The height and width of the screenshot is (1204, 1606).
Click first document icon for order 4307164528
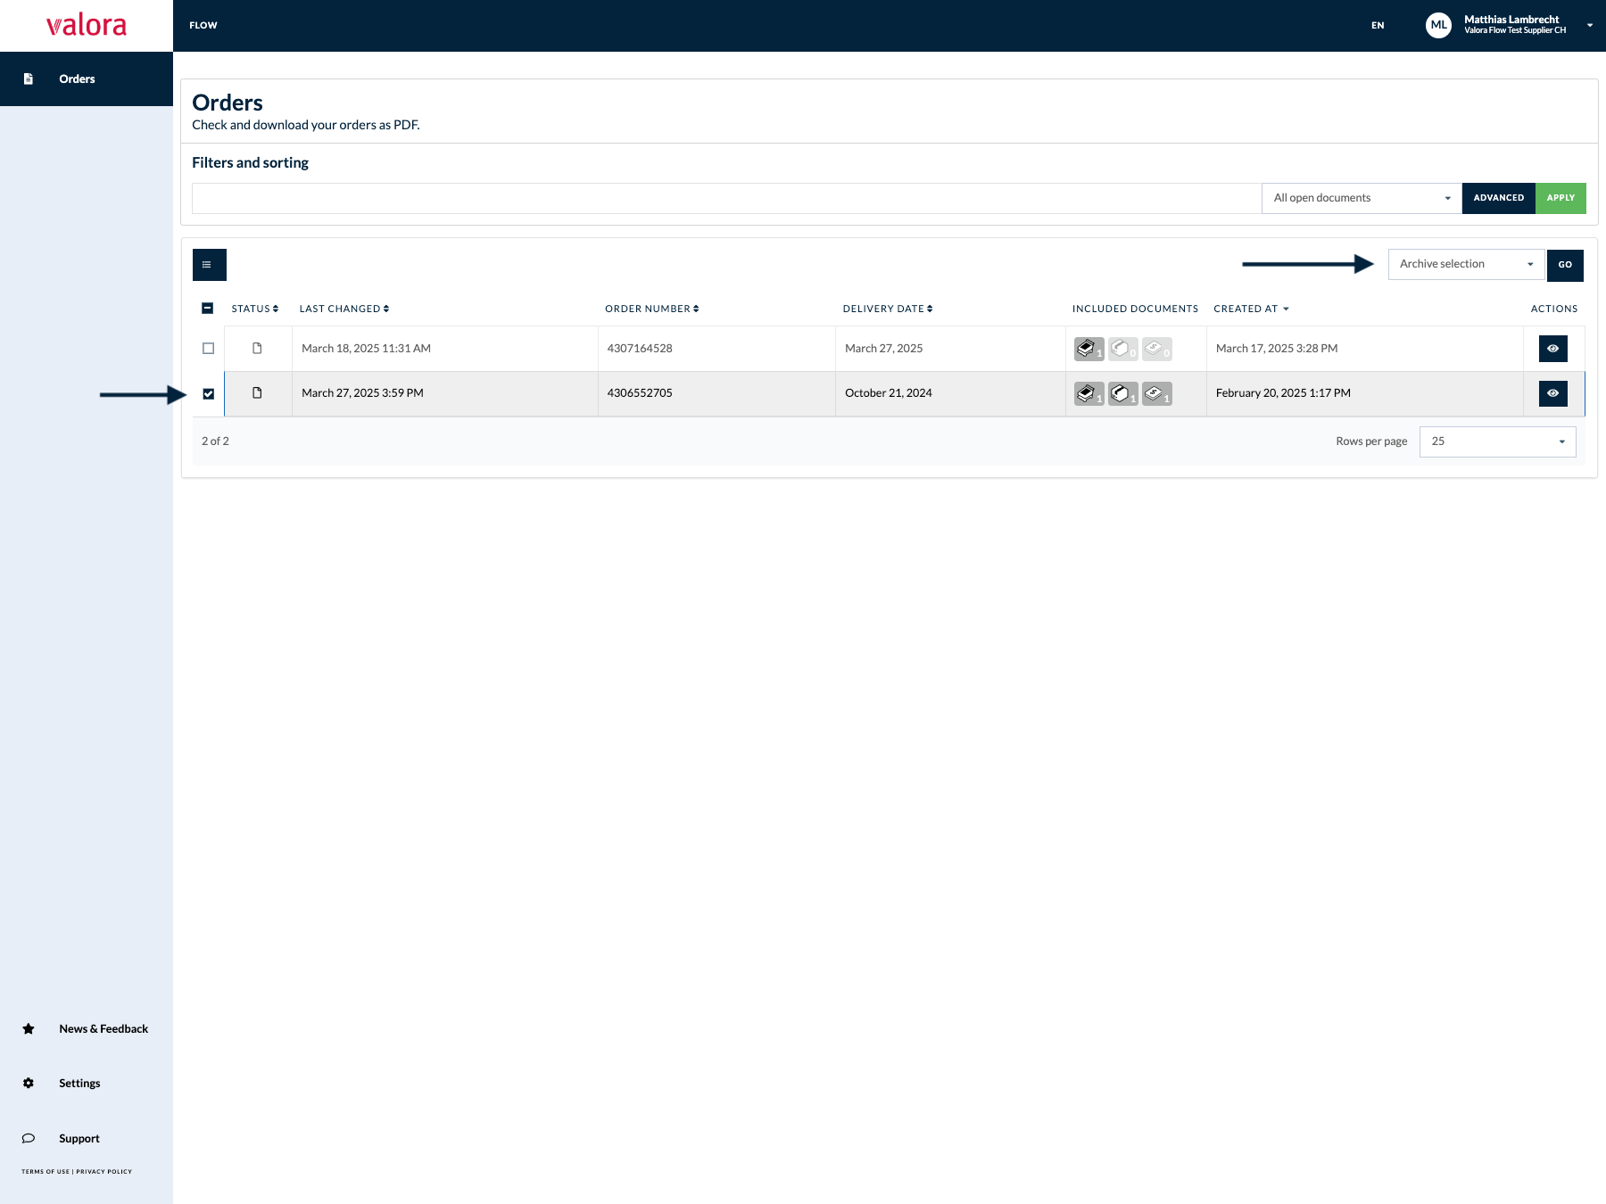coord(1089,349)
